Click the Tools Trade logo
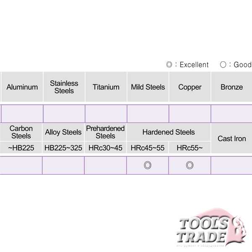 (x=211, y=228)
